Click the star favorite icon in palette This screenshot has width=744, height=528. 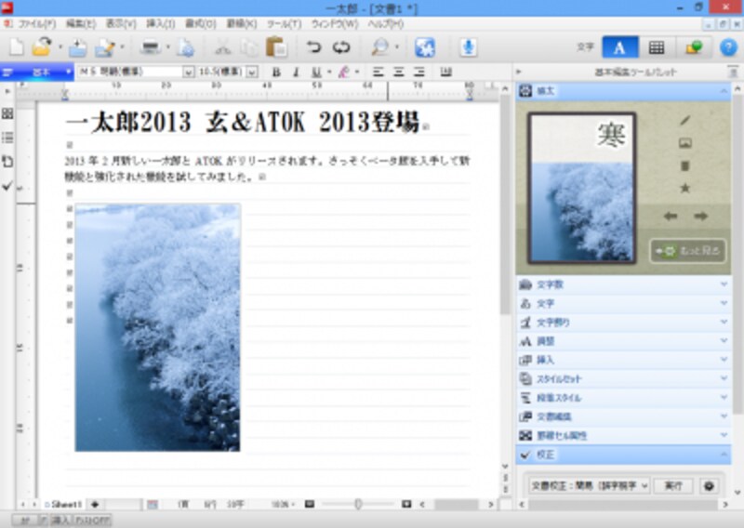[x=684, y=189]
